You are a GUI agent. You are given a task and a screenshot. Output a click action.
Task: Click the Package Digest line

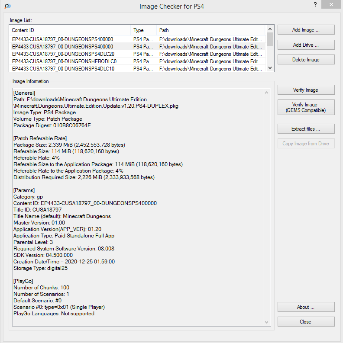54,125
